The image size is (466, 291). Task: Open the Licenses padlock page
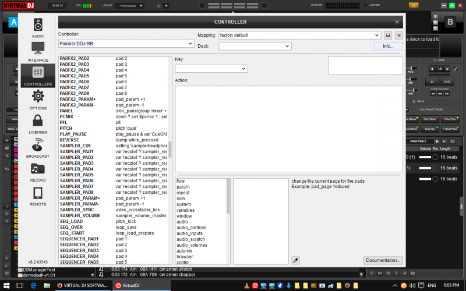[x=38, y=124]
